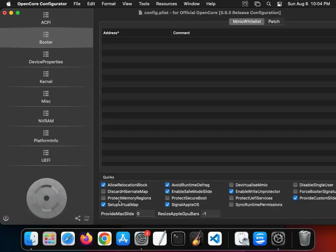Click the OpenCore disc logo
Screen dimensions: 336x252
(x=47, y=198)
